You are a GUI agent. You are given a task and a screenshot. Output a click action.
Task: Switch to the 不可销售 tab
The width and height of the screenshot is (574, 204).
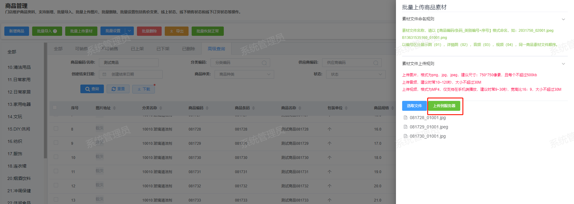(x=109, y=49)
